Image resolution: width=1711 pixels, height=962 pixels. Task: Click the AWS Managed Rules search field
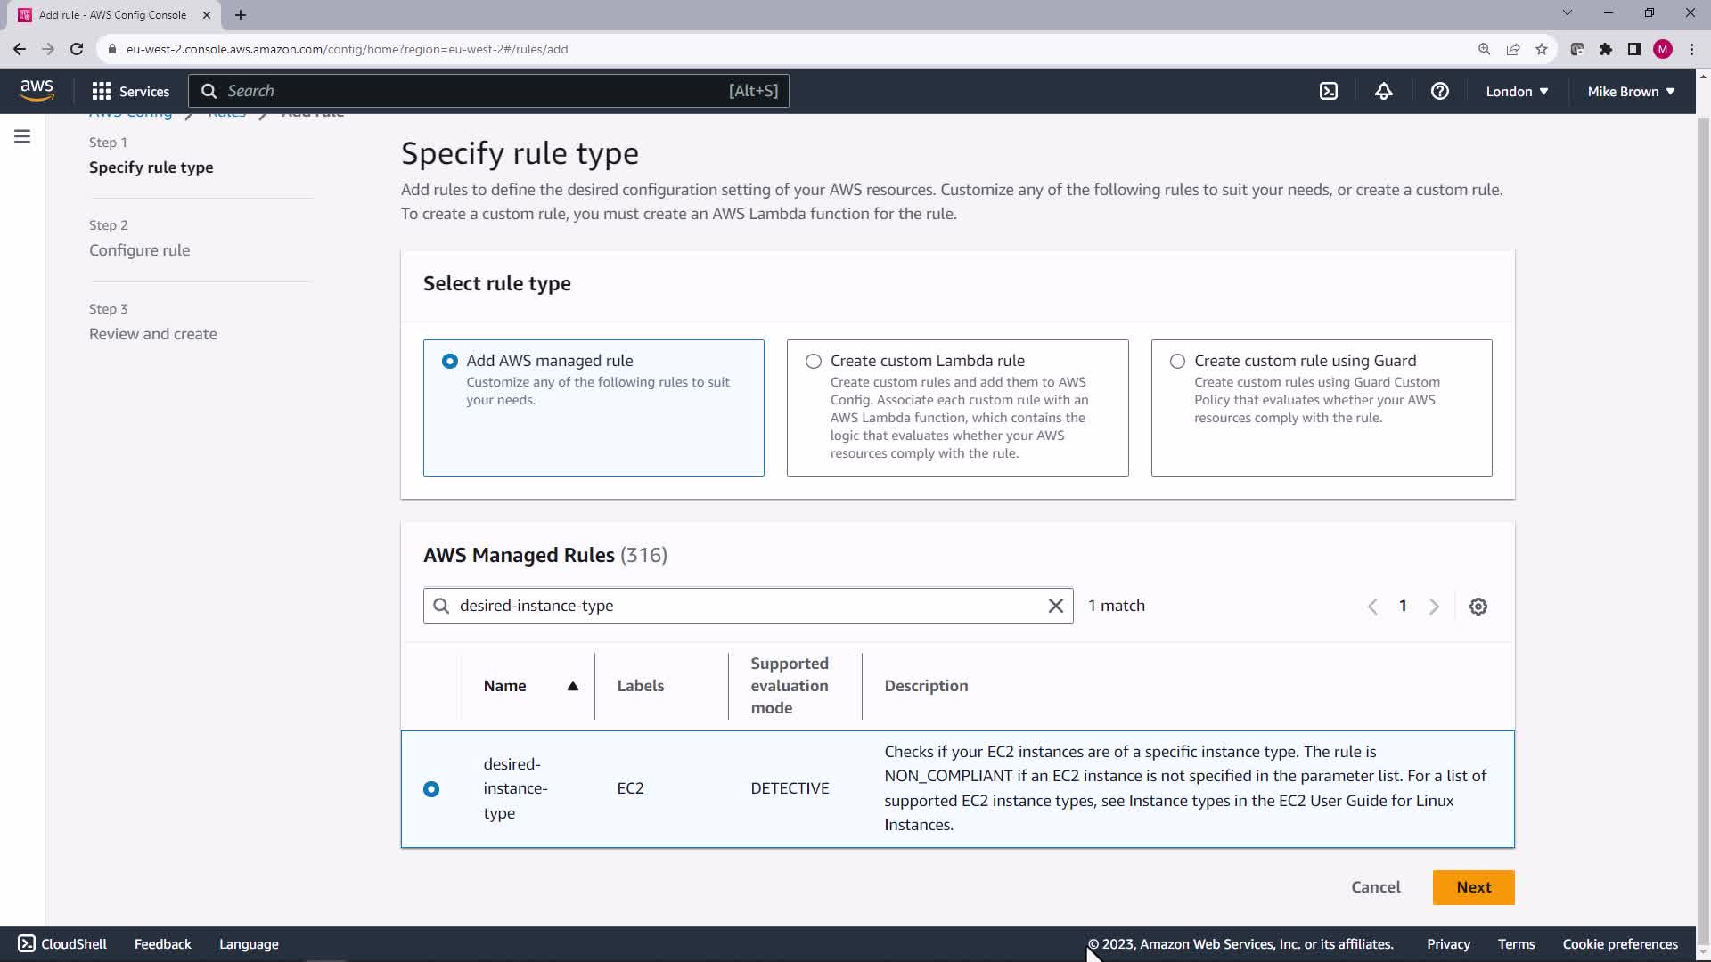point(749,606)
